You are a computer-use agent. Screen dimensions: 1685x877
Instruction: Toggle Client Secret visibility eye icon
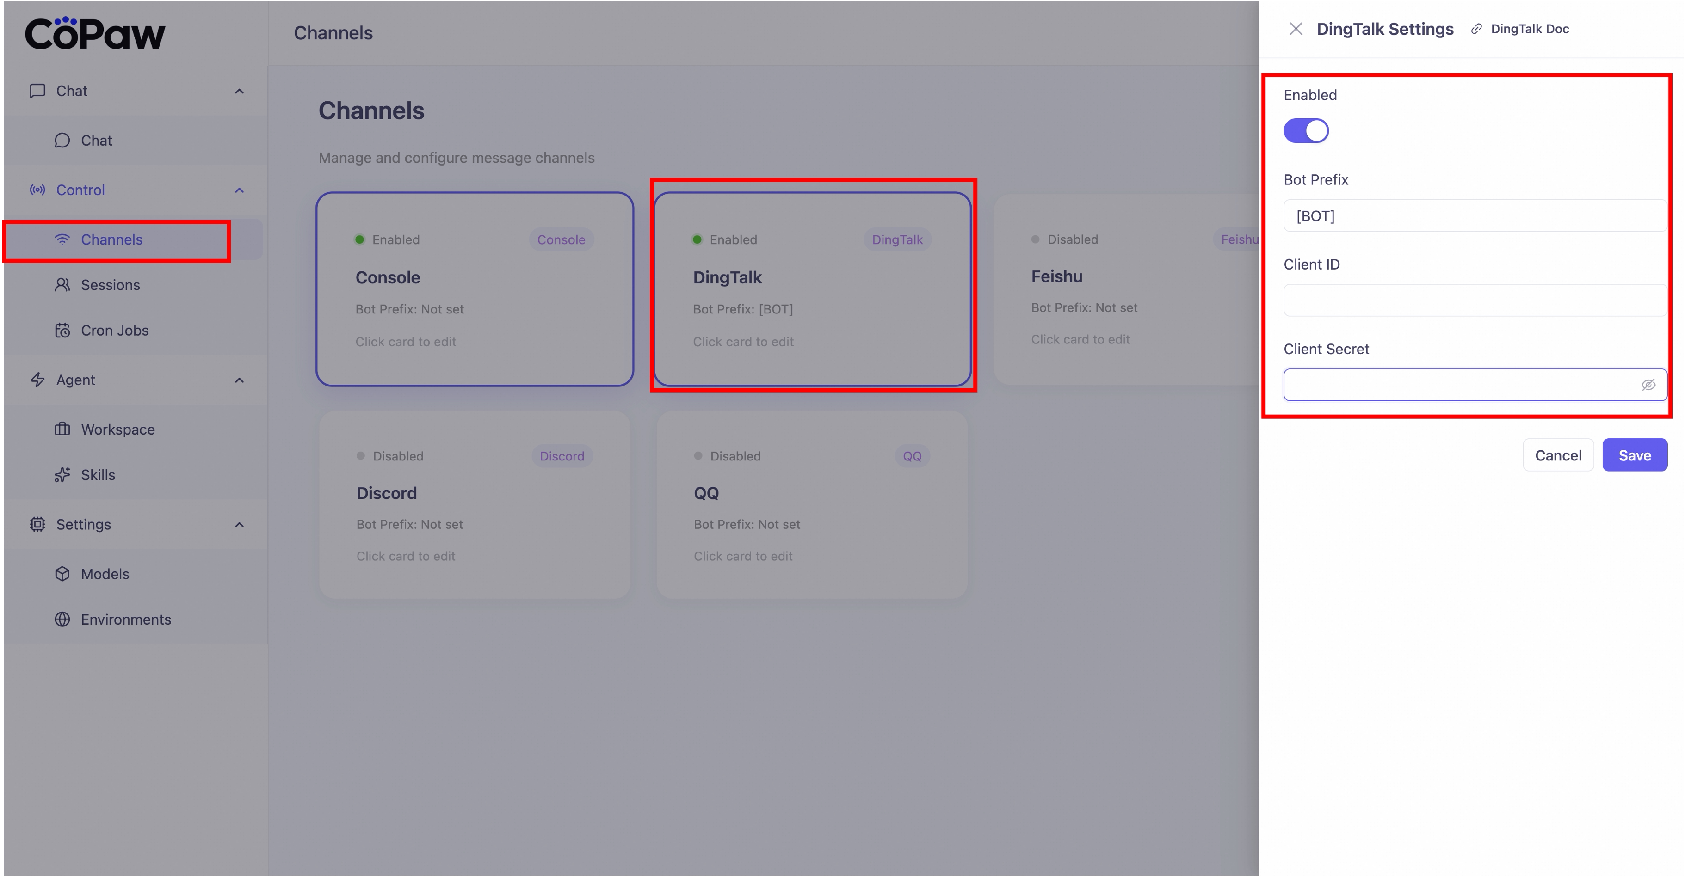(1648, 385)
